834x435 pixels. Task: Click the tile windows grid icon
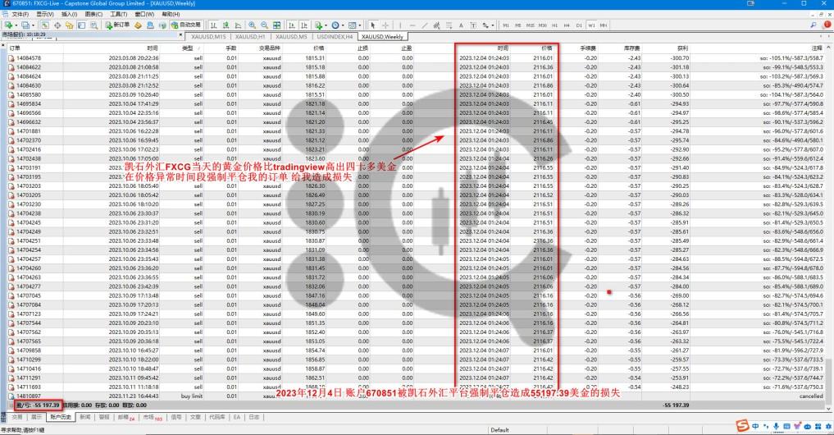pyautogui.click(x=275, y=25)
